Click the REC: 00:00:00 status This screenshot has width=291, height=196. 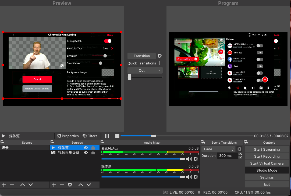click(215, 193)
